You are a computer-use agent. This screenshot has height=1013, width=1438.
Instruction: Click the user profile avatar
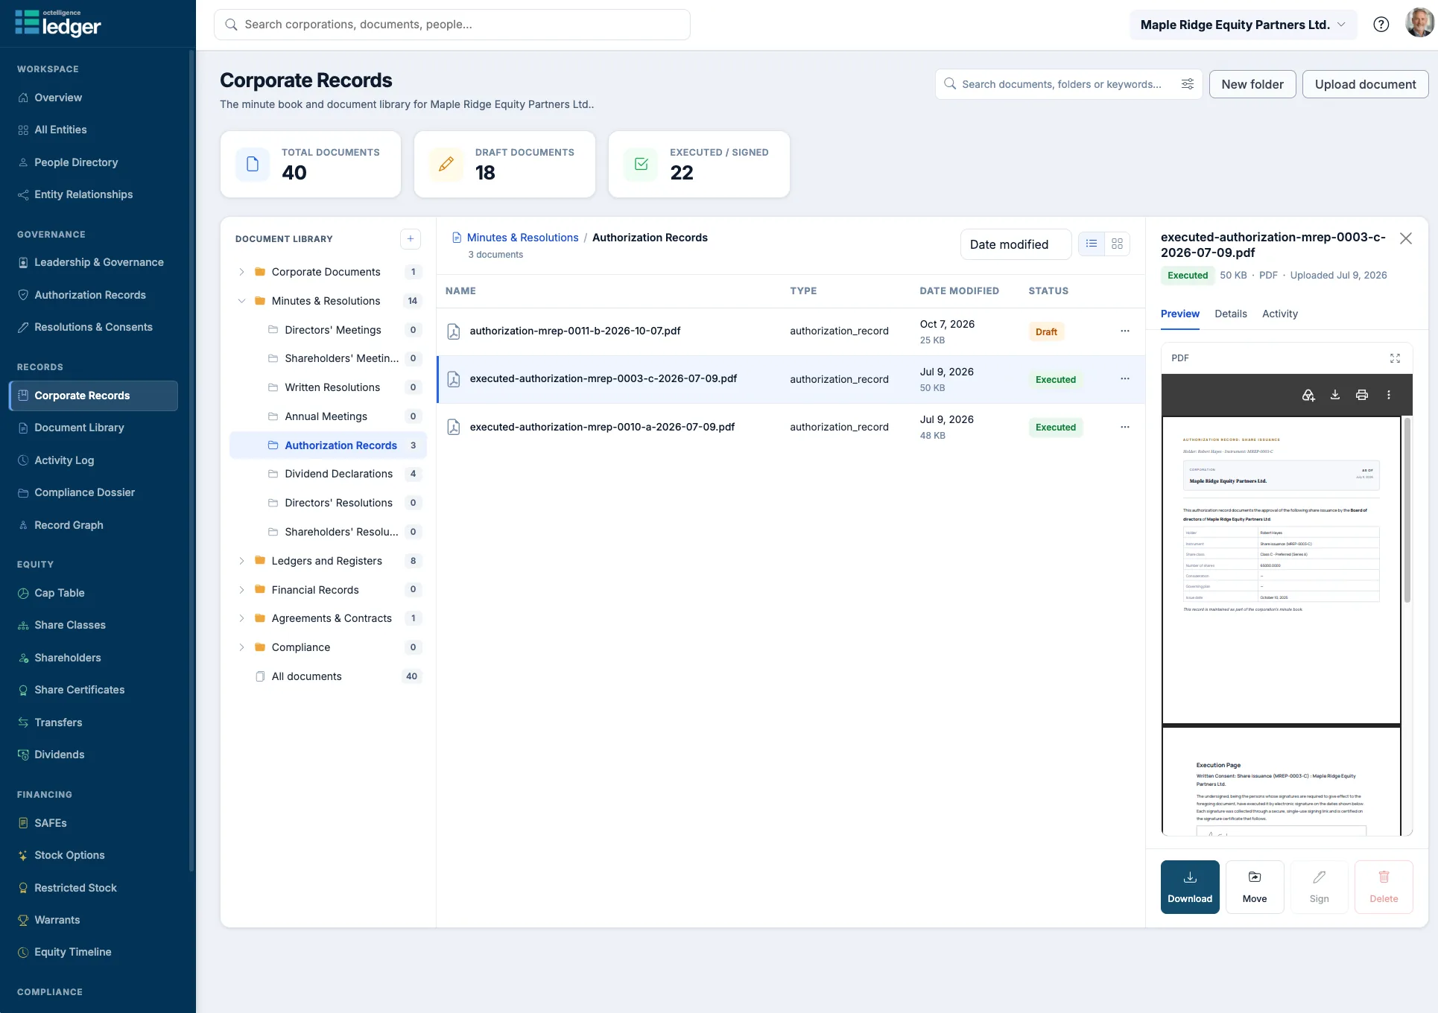click(x=1419, y=24)
